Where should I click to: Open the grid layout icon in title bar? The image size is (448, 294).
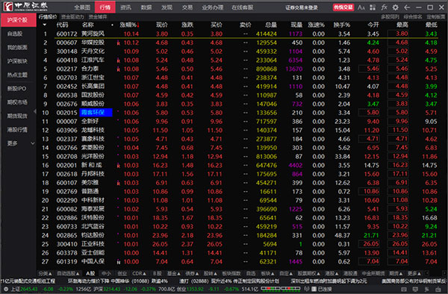[x=373, y=7]
